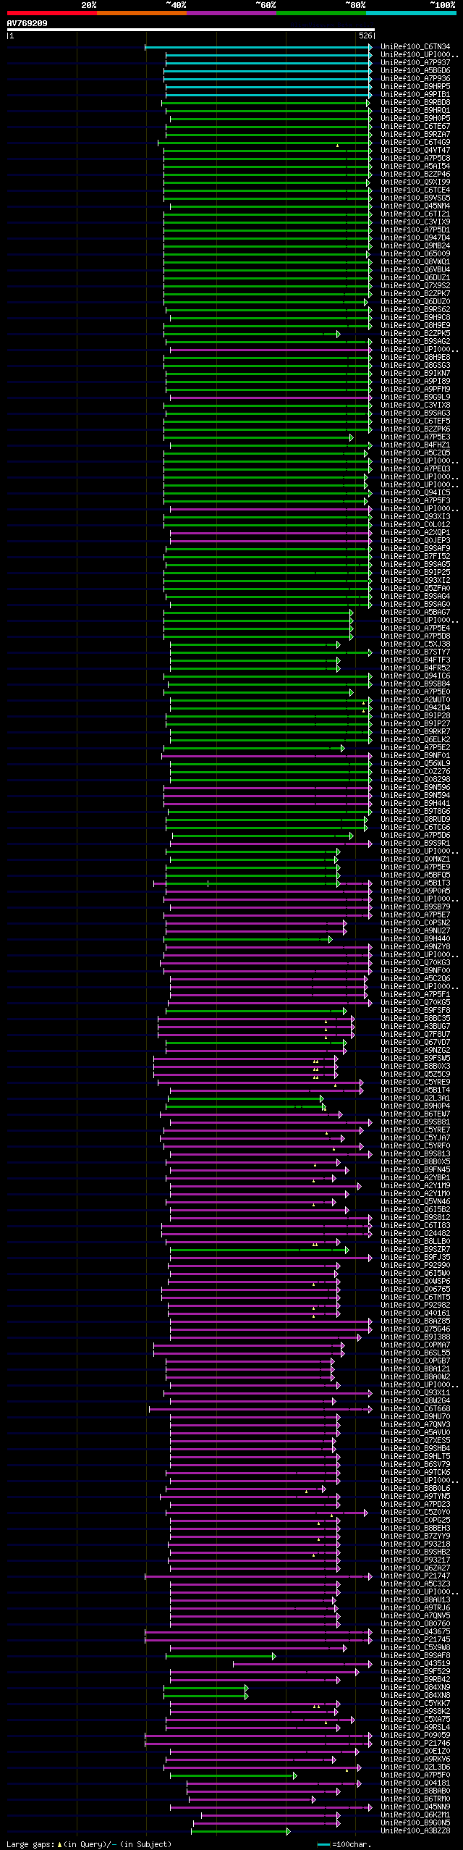Select label UniRef100_A5BFQ5
The image size is (463, 1850).
(415, 875)
